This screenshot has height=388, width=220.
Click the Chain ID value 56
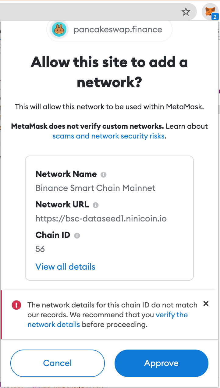click(x=40, y=249)
